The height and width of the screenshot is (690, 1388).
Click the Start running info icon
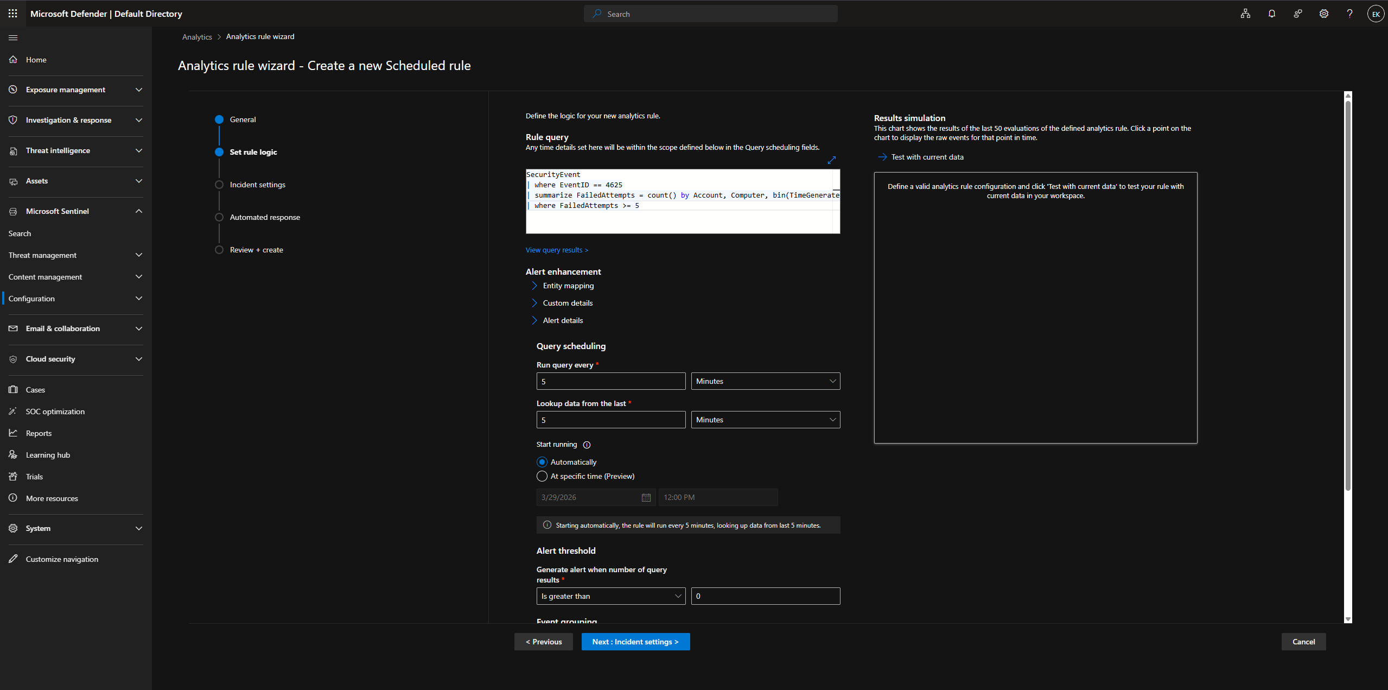pos(587,445)
